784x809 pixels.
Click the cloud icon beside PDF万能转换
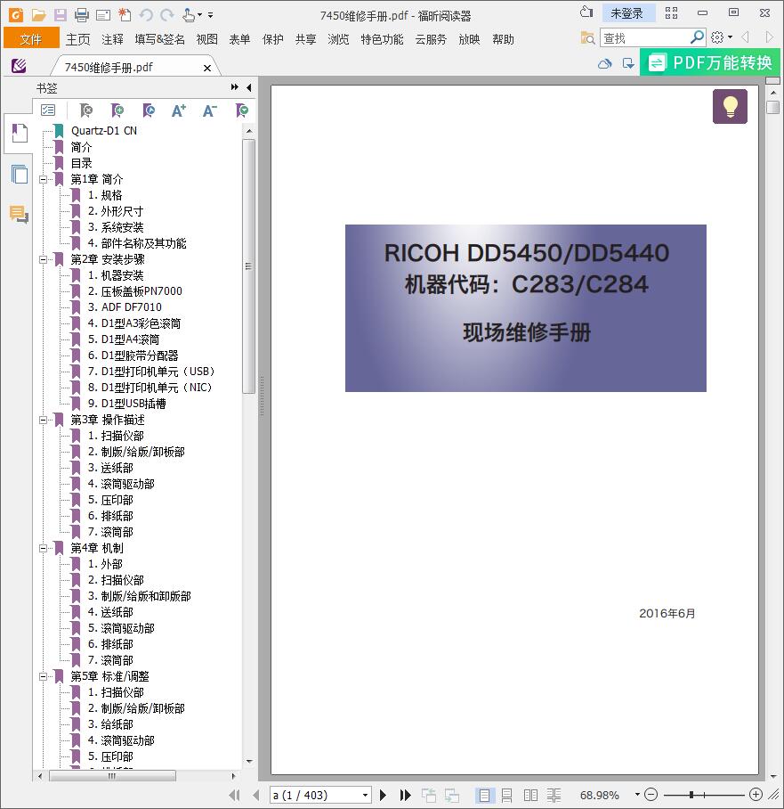pos(605,63)
